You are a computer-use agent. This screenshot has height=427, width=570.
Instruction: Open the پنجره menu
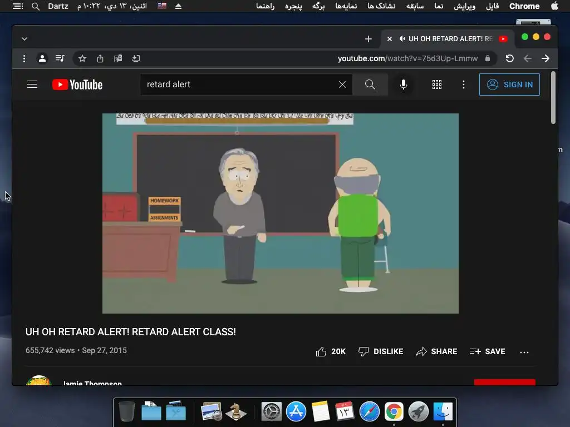pyautogui.click(x=293, y=6)
